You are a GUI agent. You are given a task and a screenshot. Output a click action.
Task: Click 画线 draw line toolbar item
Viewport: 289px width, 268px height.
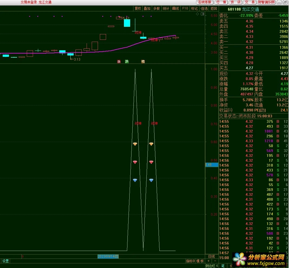pyautogui.click(x=175, y=8)
